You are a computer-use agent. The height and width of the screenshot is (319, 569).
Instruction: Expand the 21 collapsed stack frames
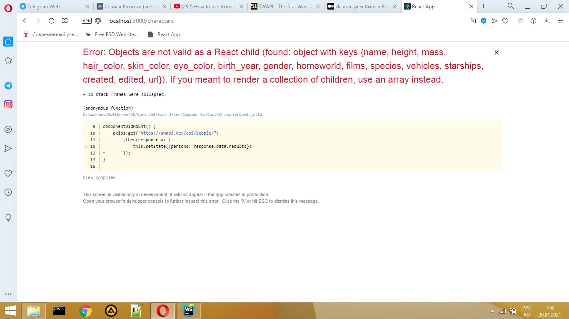coord(125,94)
